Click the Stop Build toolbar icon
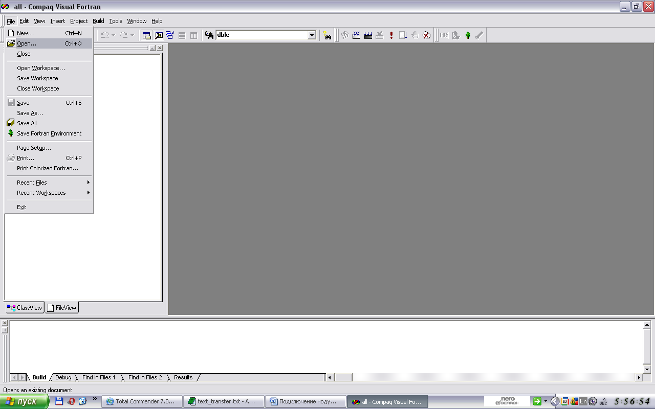The image size is (655, 409). click(379, 35)
